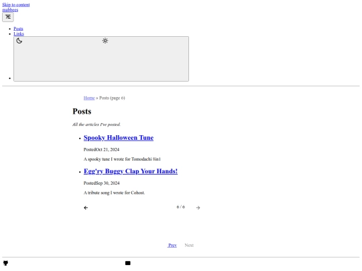Screen dimensions: 362x271
Task: Select the Cohost tribute description text
Action: pos(114,193)
